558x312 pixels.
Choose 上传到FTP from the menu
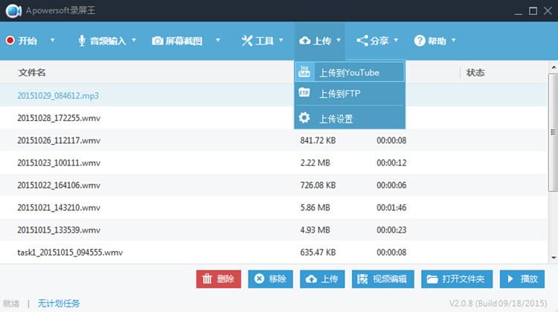350,94
